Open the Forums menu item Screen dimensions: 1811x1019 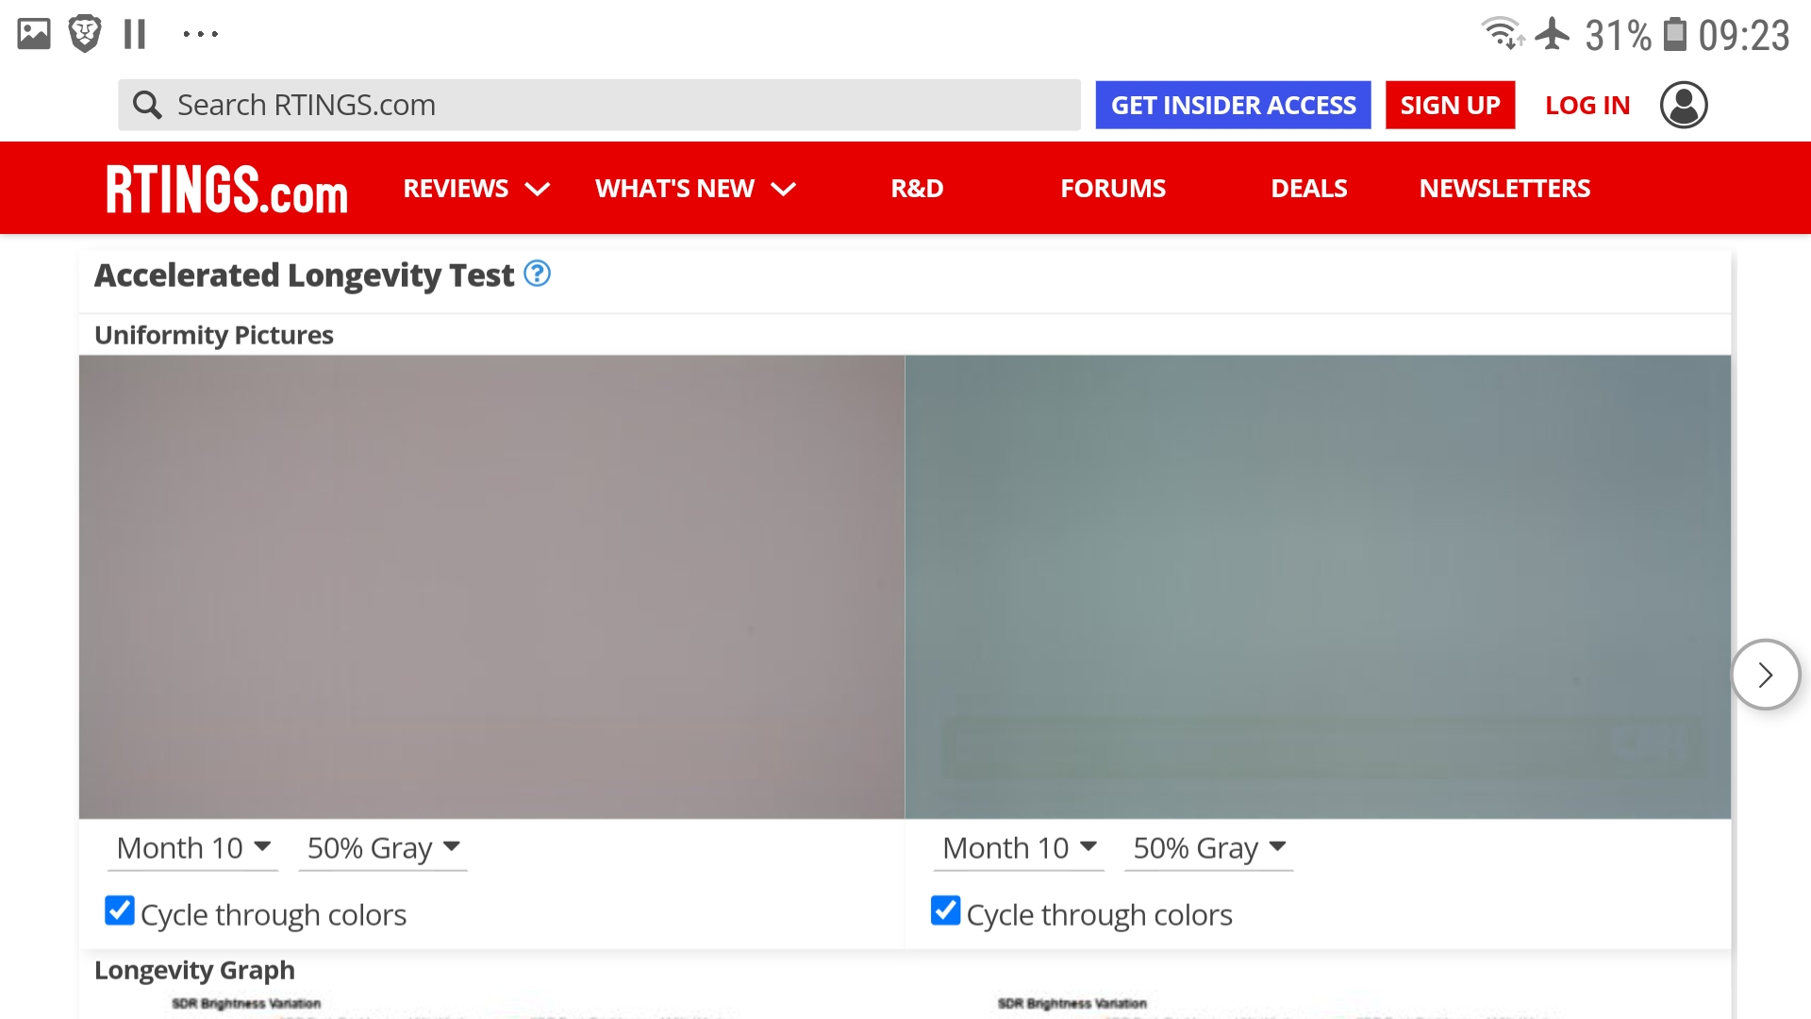[x=1113, y=189]
